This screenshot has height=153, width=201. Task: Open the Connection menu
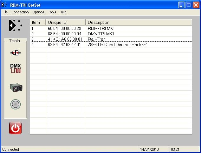pos(20,12)
